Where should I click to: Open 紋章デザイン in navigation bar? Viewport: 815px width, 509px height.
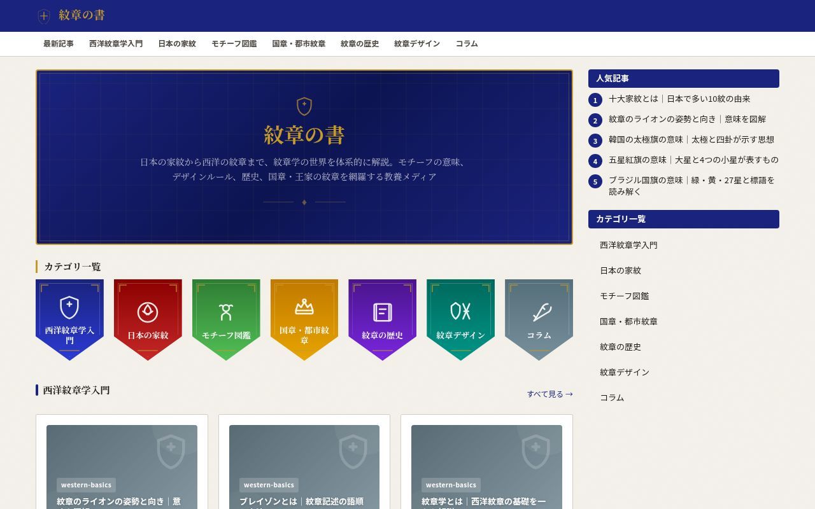coord(417,44)
